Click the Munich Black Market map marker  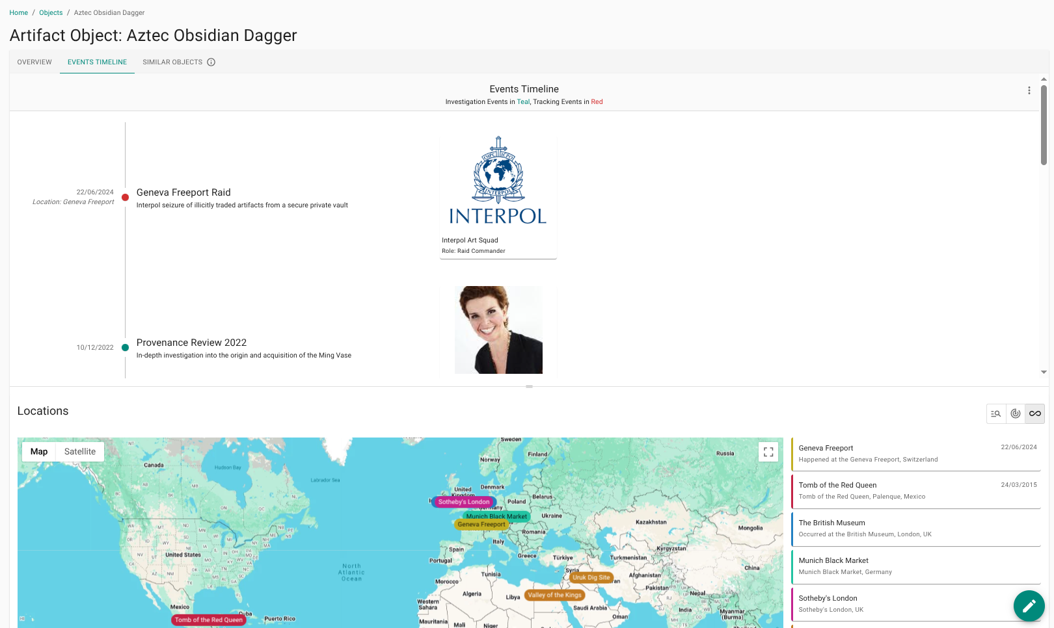[496, 516]
